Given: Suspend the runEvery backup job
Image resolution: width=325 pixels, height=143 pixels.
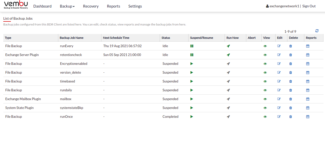Looking at the screenshot, I should (192, 46).
